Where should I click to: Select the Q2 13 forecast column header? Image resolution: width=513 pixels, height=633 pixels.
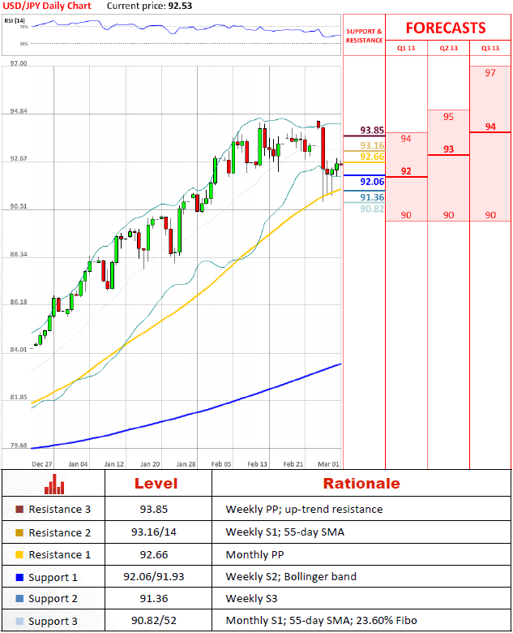[x=448, y=48]
